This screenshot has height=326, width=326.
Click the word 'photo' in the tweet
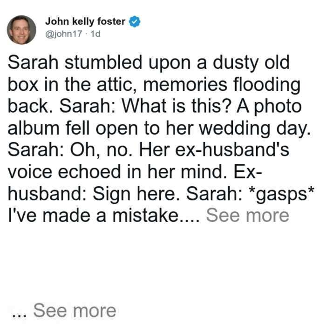(x=278, y=107)
